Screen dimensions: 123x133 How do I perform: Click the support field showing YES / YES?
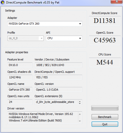[x=58, y=77]
